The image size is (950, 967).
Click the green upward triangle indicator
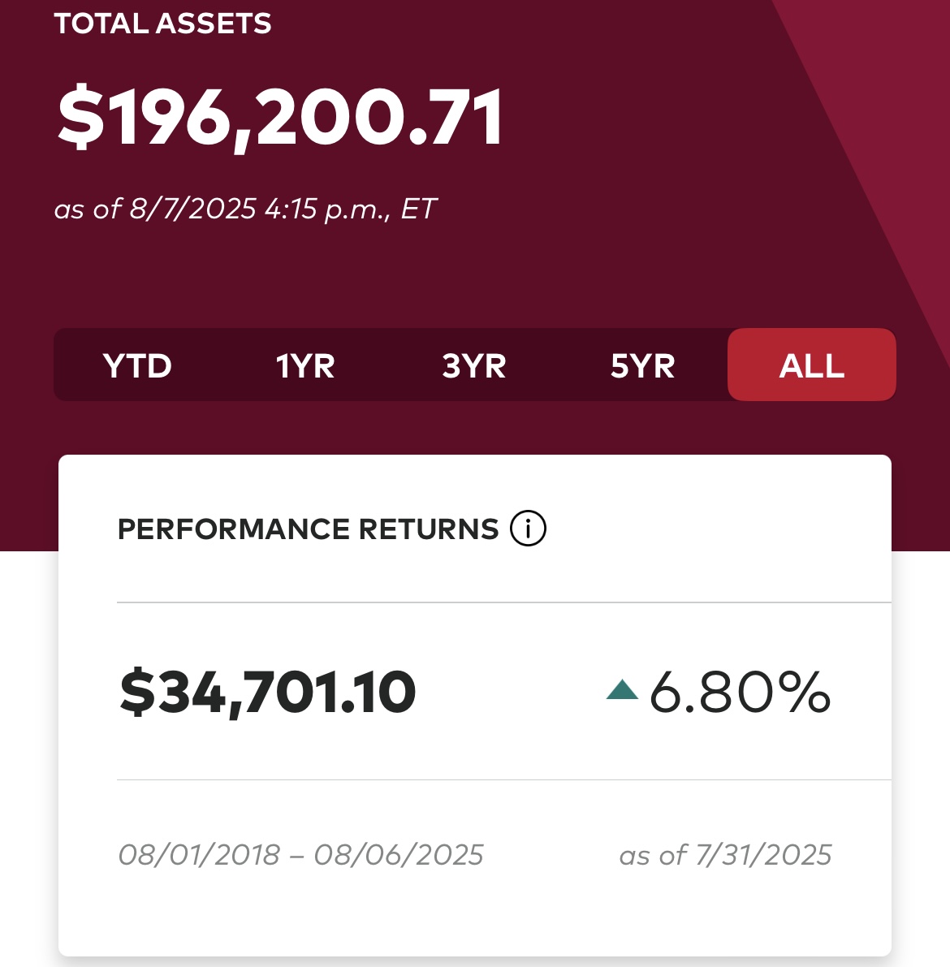pos(622,691)
